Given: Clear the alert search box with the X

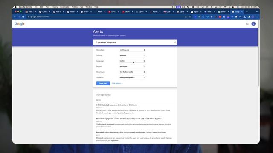Looking at the screenshot, I should coord(175,42).
